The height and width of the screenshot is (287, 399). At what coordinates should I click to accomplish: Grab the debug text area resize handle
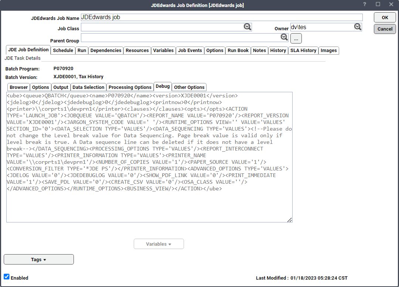[x=290, y=220]
